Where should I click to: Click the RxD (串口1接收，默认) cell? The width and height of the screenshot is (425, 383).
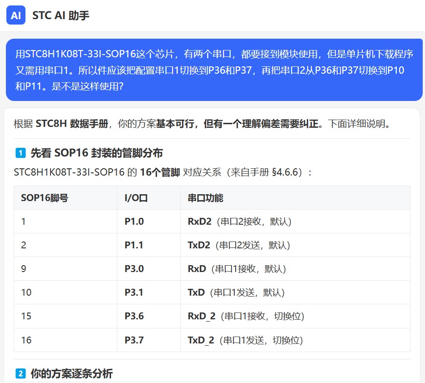coord(295,269)
